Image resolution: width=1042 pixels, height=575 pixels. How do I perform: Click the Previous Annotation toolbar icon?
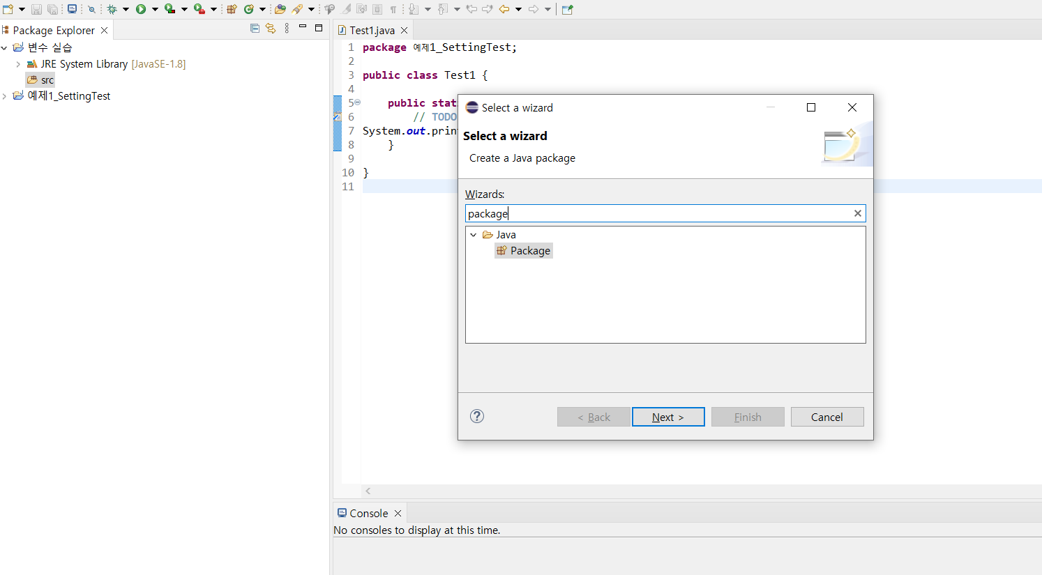click(x=442, y=9)
